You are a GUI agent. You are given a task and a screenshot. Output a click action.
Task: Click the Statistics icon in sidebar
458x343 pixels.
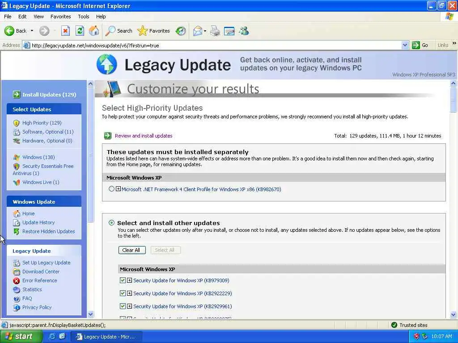point(17,289)
